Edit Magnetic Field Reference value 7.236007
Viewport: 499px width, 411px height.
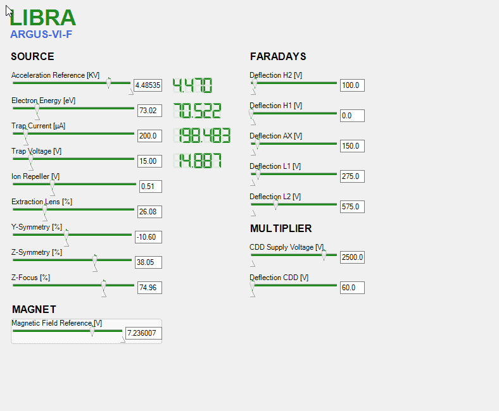click(144, 333)
